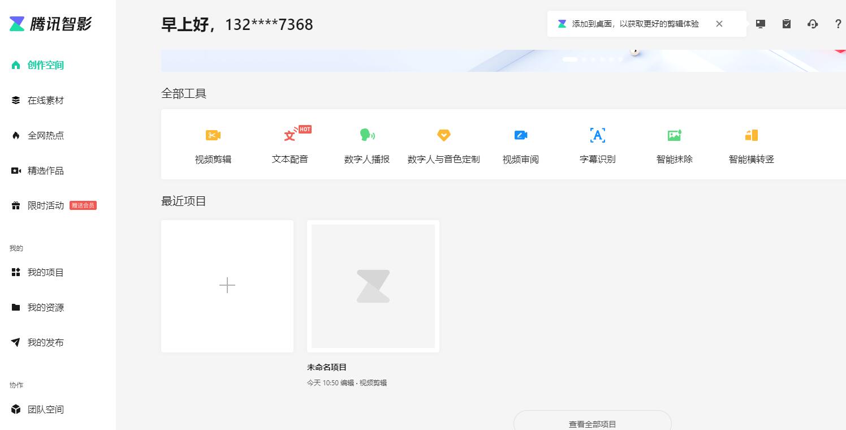846x430 pixels.
Task: Open 创作空间 home icon in sidebar
Action: click(x=16, y=65)
